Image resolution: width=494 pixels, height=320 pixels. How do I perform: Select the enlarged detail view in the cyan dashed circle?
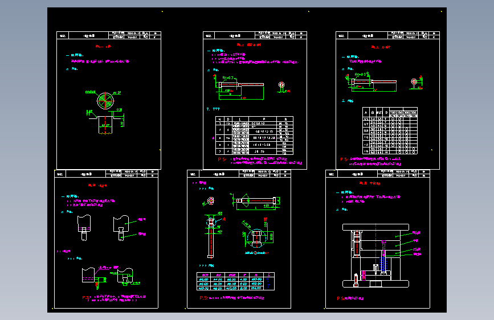[257, 238]
